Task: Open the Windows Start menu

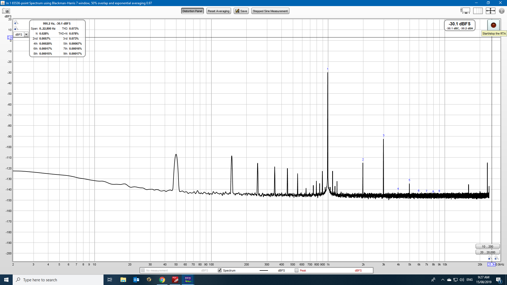Action: click(6, 280)
